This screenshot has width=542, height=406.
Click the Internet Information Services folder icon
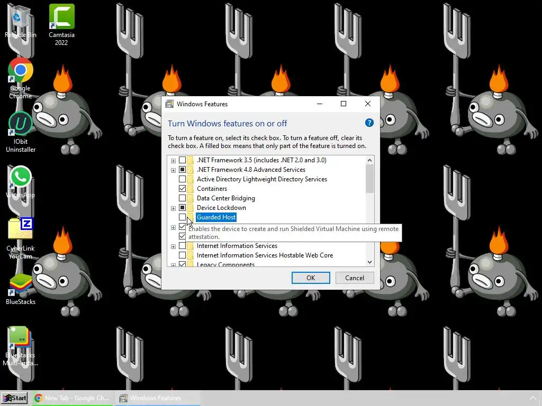pos(190,246)
